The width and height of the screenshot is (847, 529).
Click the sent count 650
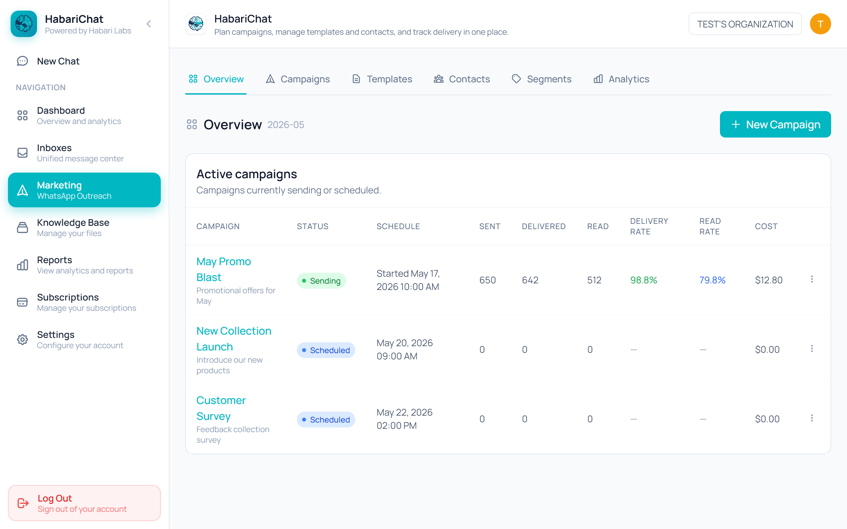(x=488, y=280)
